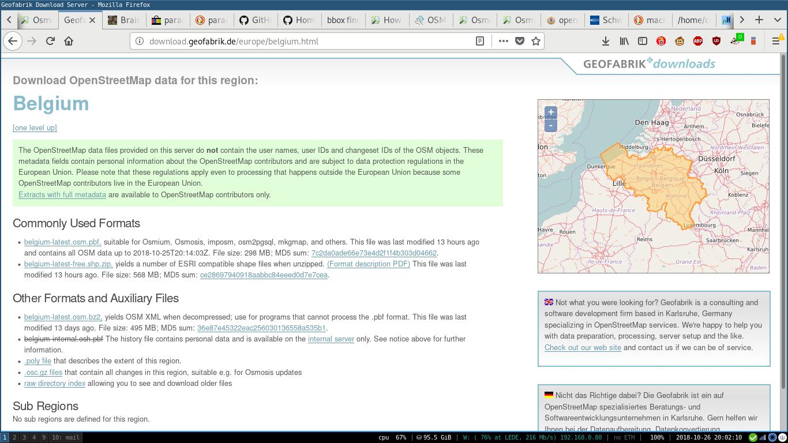Open Check out our web site link

tap(583, 348)
